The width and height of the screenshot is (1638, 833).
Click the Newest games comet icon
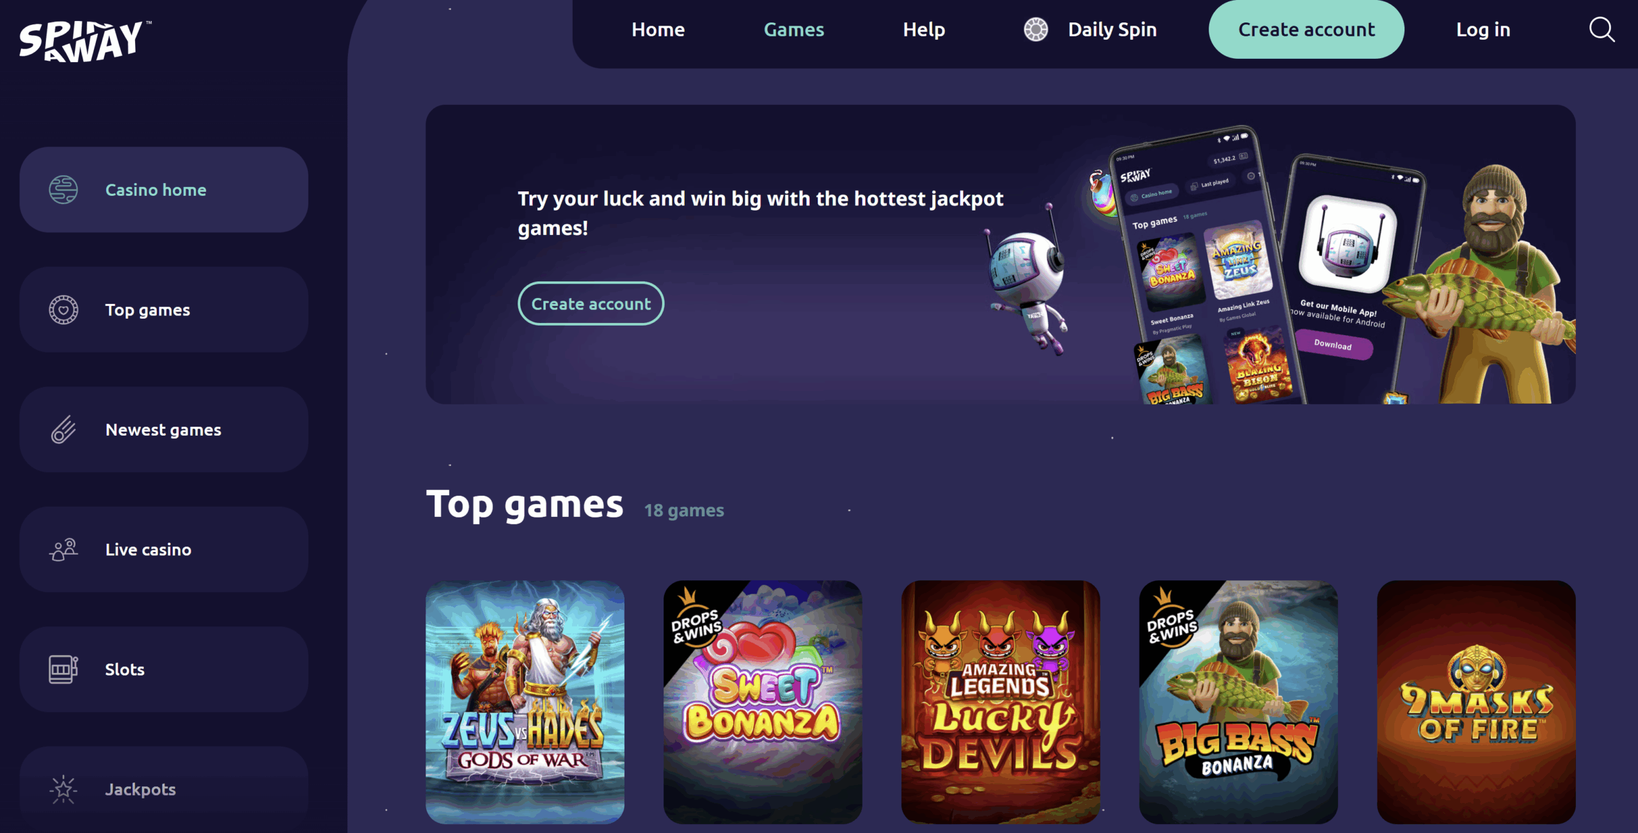[x=63, y=429]
